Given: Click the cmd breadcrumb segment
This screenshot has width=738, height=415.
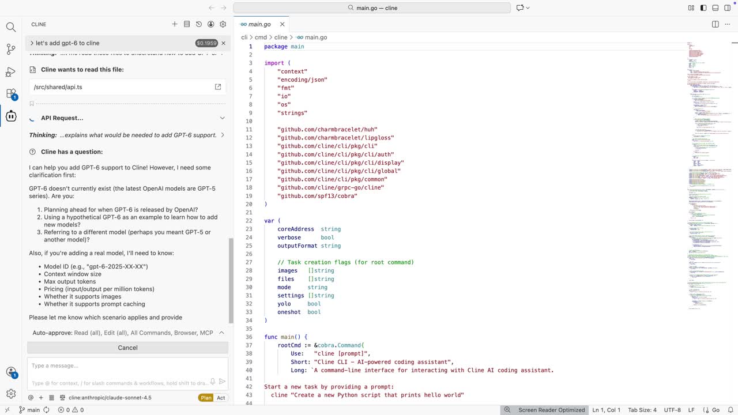Looking at the screenshot, I should coord(261,37).
